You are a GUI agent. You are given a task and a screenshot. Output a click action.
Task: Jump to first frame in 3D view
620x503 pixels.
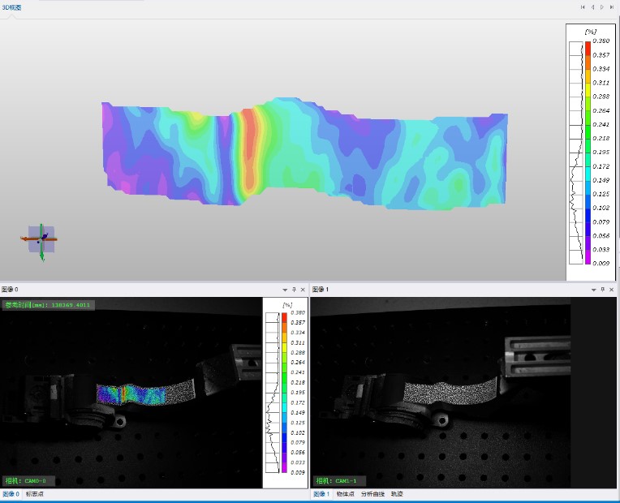pyautogui.click(x=583, y=7)
